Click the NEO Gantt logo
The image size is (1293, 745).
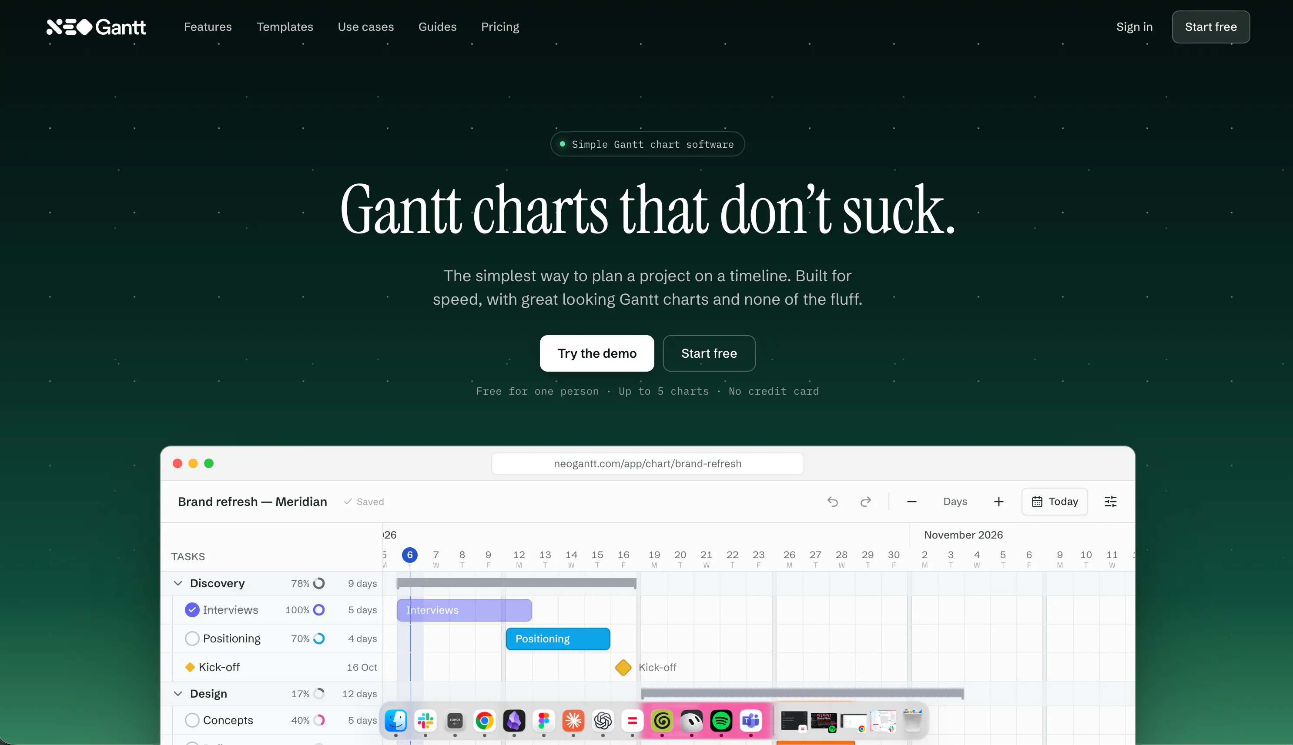96,27
